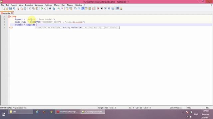Image resolution: width=213 pixels, height=119 pixels.
Task: Open the function list icon
Action: point(93,9)
